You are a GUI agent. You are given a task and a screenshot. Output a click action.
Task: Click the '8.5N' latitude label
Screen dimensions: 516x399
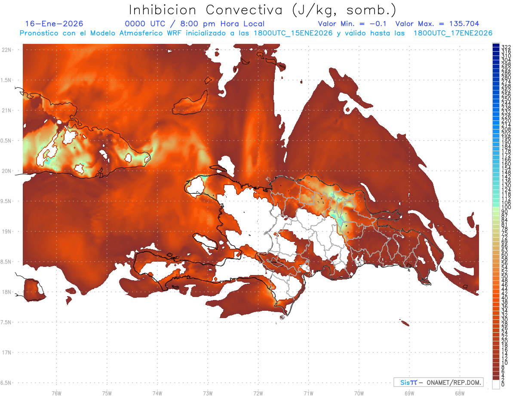pyautogui.click(x=6, y=262)
